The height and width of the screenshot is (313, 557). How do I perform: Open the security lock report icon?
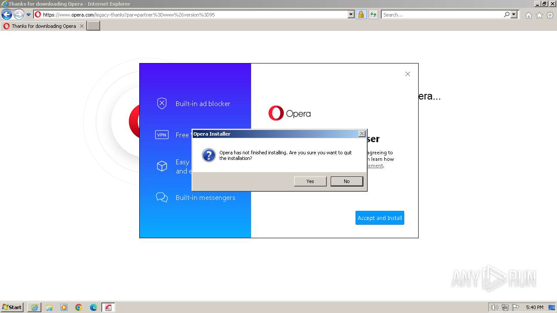coord(361,14)
